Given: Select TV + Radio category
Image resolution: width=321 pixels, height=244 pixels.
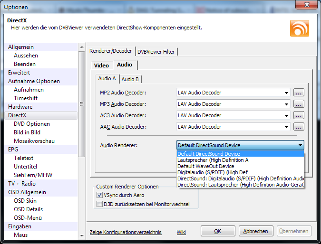Looking at the screenshot, I should [41, 184].
